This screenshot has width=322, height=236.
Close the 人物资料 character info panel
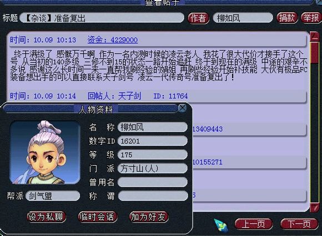[182, 108]
